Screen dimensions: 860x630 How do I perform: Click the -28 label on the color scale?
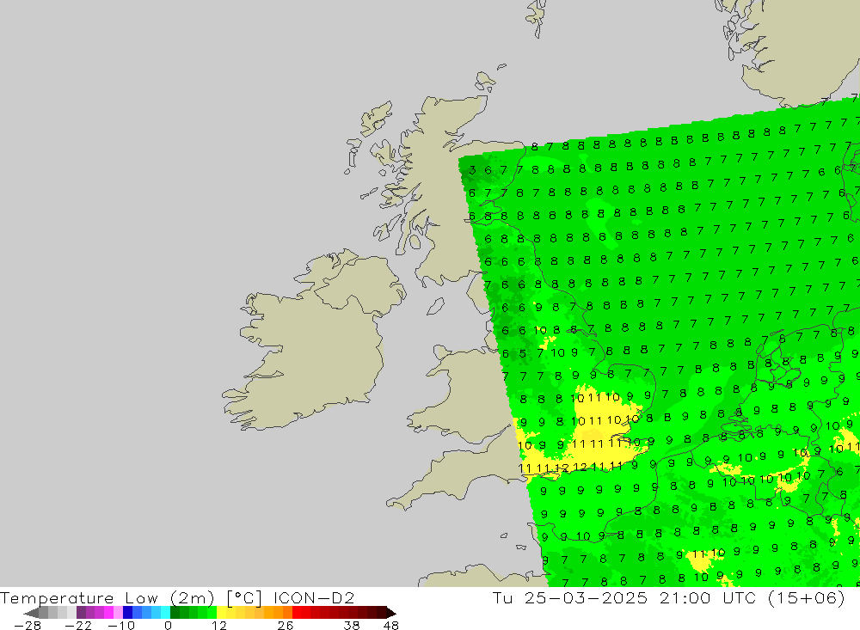(28, 626)
